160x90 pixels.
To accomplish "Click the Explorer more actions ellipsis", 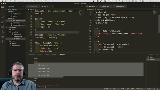I will 23,6.
